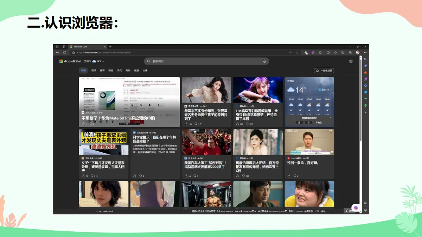Dislike the Lisa疯马秀 article
This screenshot has height=237, width=422.
click(247, 124)
